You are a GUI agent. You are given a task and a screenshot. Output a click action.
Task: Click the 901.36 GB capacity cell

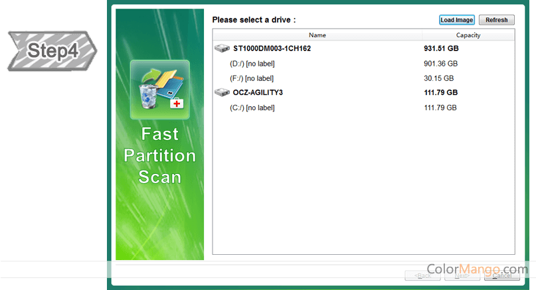pos(440,64)
